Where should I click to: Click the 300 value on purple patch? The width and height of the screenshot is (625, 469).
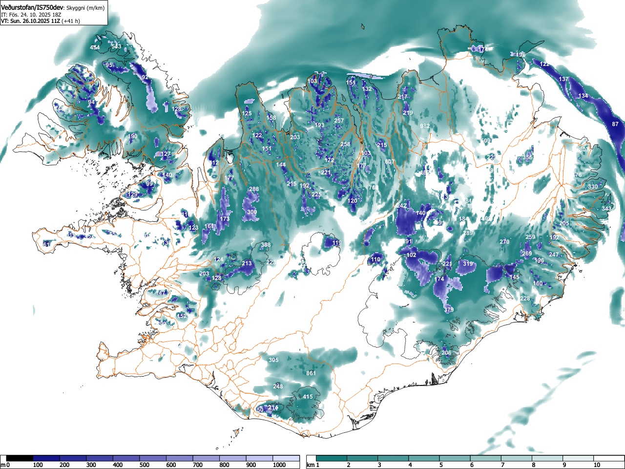coord(252,212)
